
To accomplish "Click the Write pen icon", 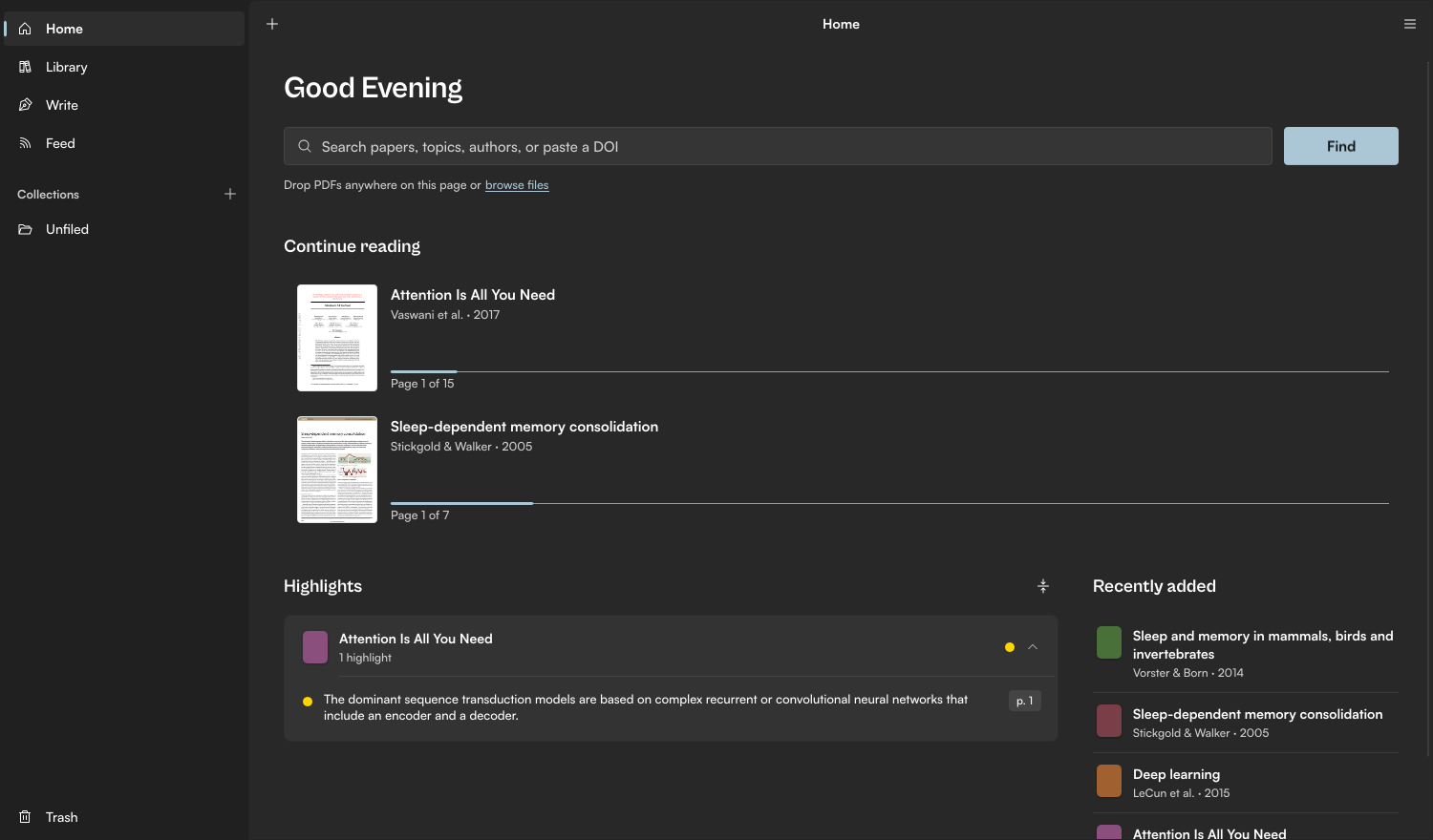I will point(25,105).
